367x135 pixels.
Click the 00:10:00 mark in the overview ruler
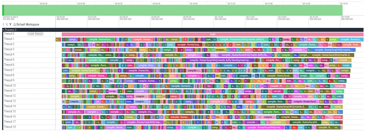click(x=194, y=4)
